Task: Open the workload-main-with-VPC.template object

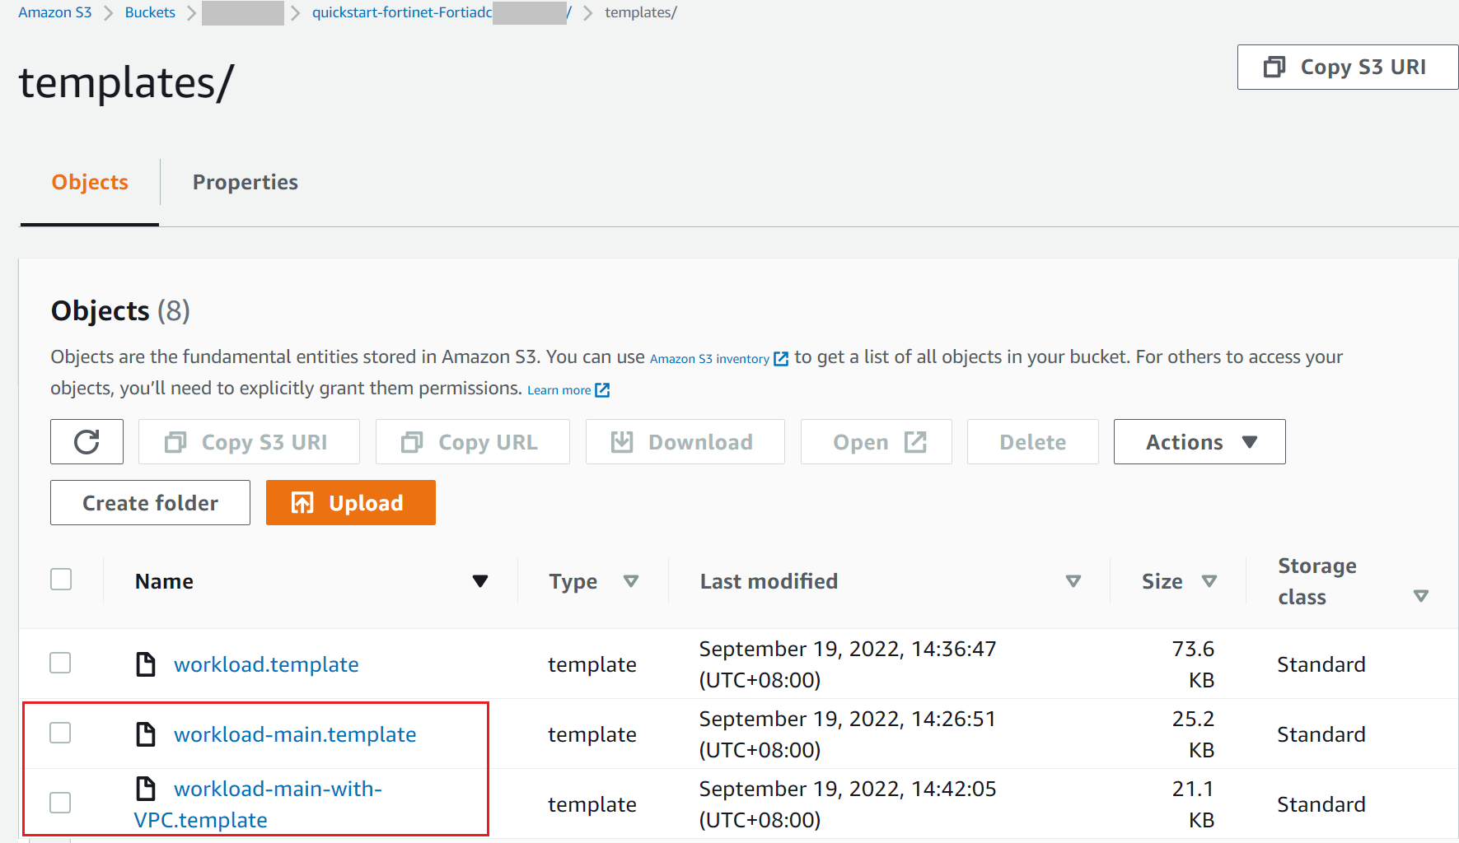Action: pos(258,804)
